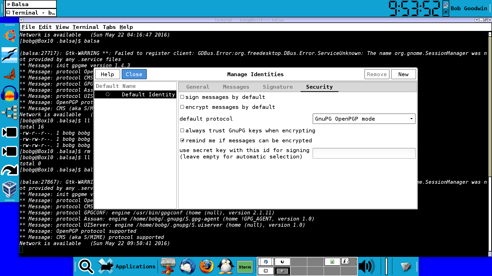Click the lower video camera dock icon
This screenshot has width=492, height=276.
tap(10, 151)
